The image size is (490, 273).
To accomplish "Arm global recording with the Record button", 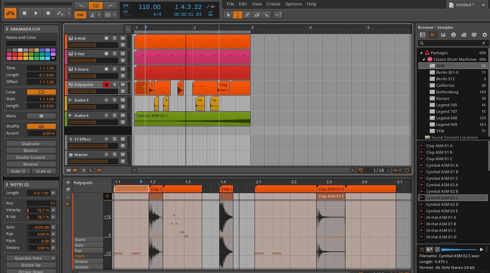I will pos(48,13).
